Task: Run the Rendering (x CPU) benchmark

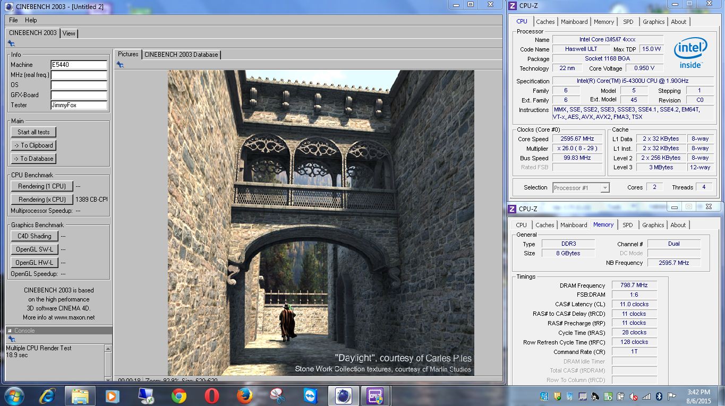Action: click(42, 200)
